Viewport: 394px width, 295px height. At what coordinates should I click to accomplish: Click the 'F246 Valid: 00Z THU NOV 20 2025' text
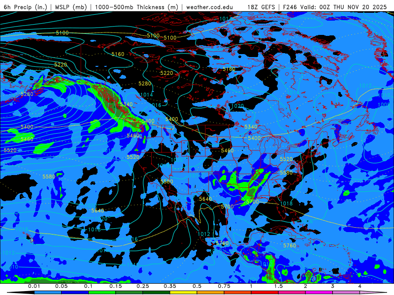[x=335, y=7]
